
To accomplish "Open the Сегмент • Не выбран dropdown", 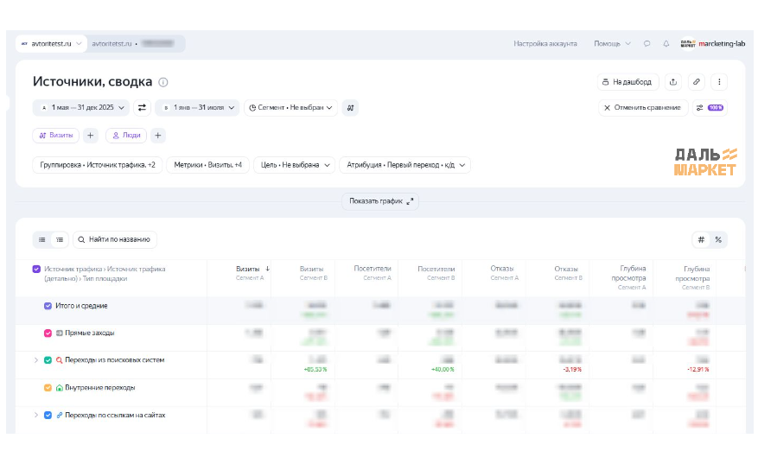I will click(x=290, y=108).
